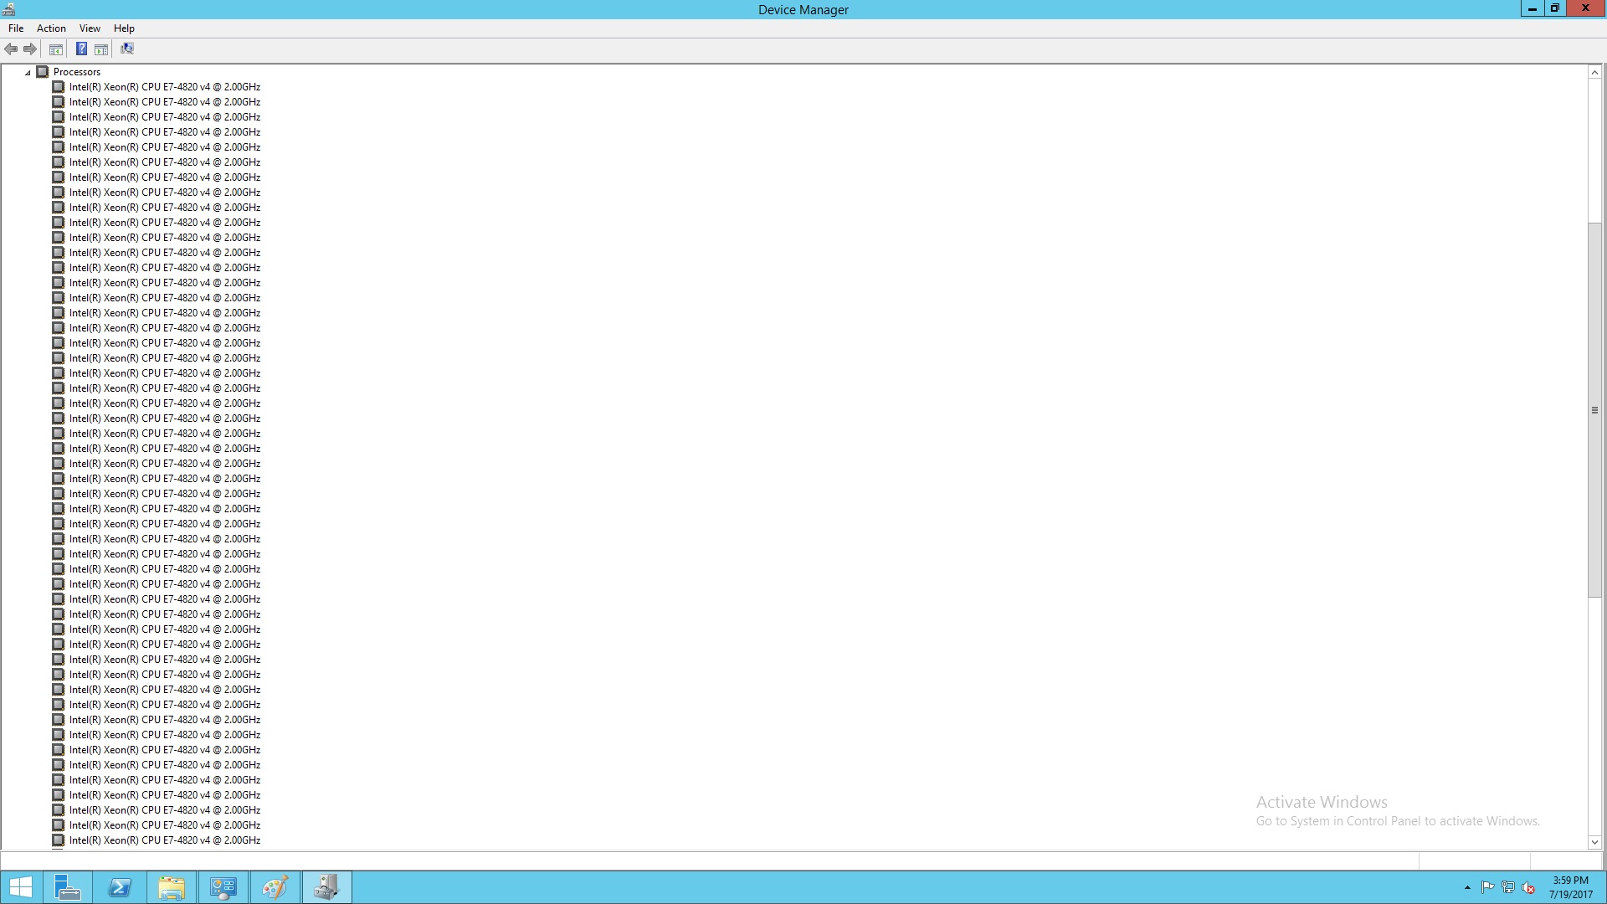Screen dimensions: 1607x904
Task: Minimize the Device Manager window
Action: click(1532, 8)
